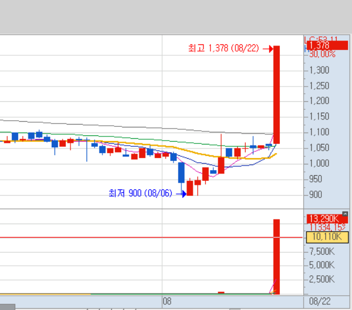Image resolution: width=352 pixels, height=310 pixels.
Task: Click the 1,100 price axis label
Action: (x=319, y=132)
